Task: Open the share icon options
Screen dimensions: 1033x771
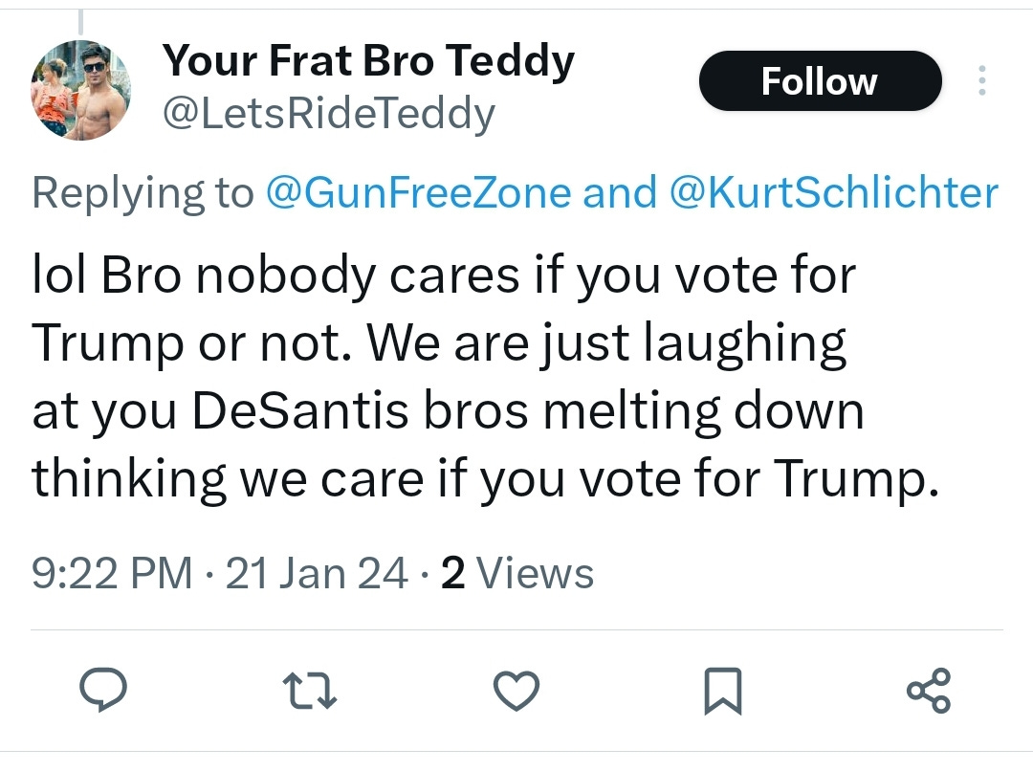Action: click(x=929, y=691)
